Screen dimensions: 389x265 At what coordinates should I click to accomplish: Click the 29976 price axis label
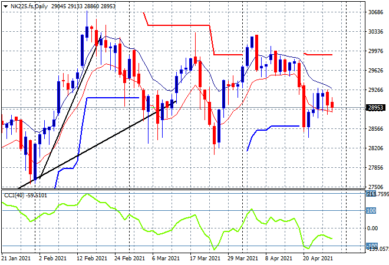375,51
